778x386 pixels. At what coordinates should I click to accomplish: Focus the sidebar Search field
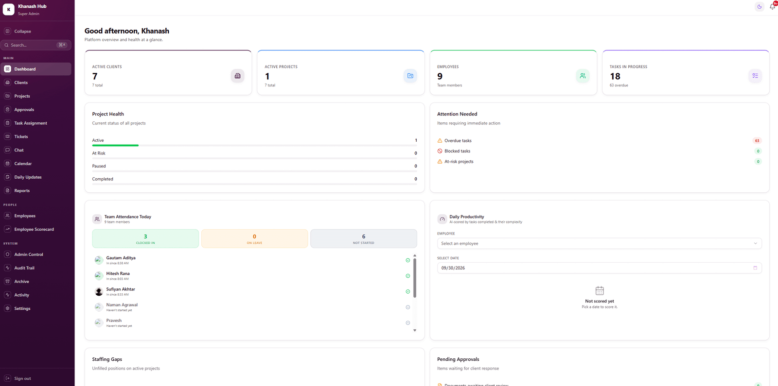click(x=36, y=45)
